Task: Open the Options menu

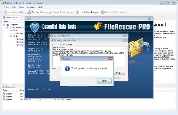Action: tap(31, 7)
